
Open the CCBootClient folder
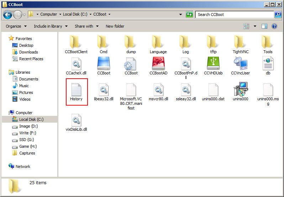pos(76,45)
